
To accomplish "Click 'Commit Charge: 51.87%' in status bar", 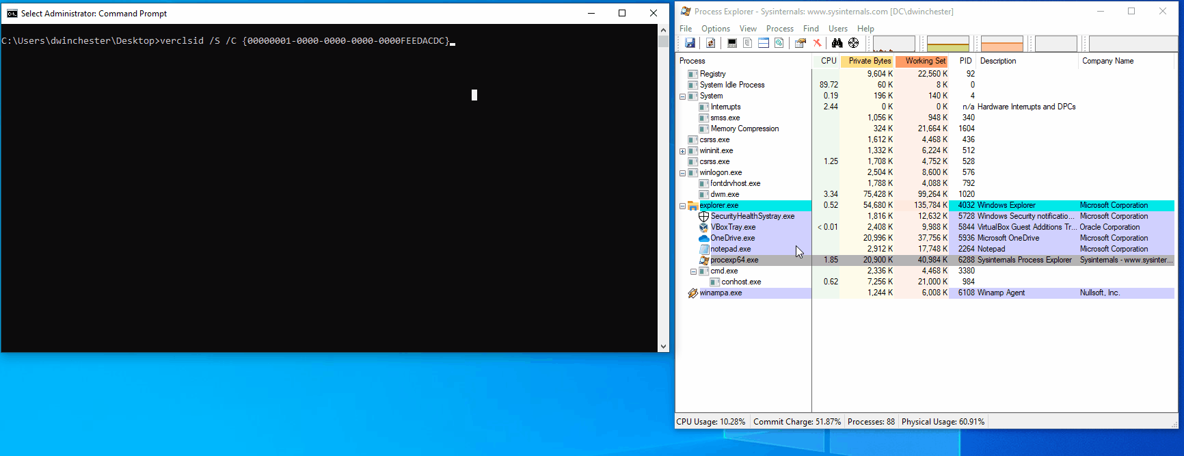I will click(797, 422).
